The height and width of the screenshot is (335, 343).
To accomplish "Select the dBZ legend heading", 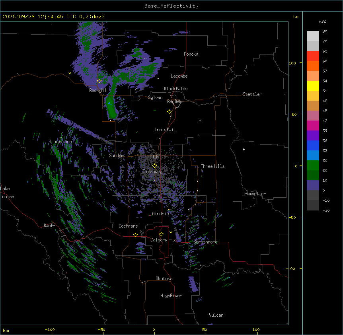I will [x=322, y=21].
